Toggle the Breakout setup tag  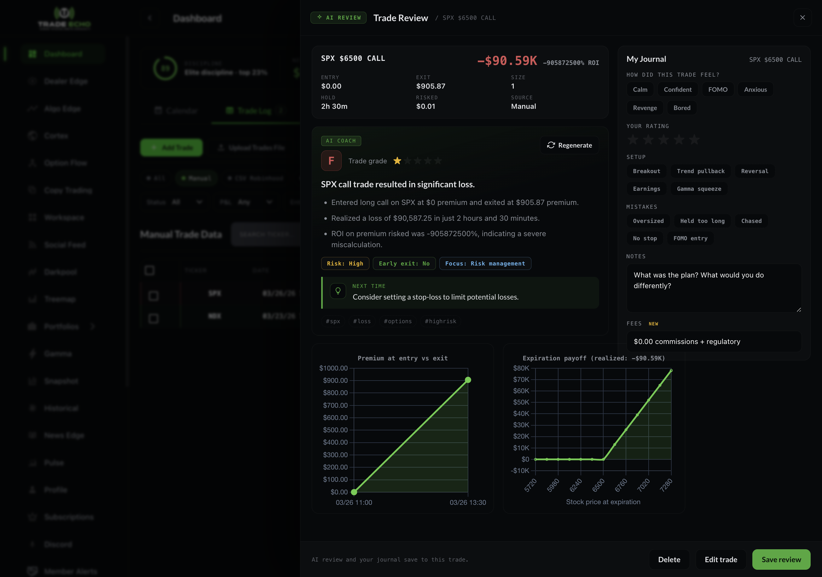646,171
